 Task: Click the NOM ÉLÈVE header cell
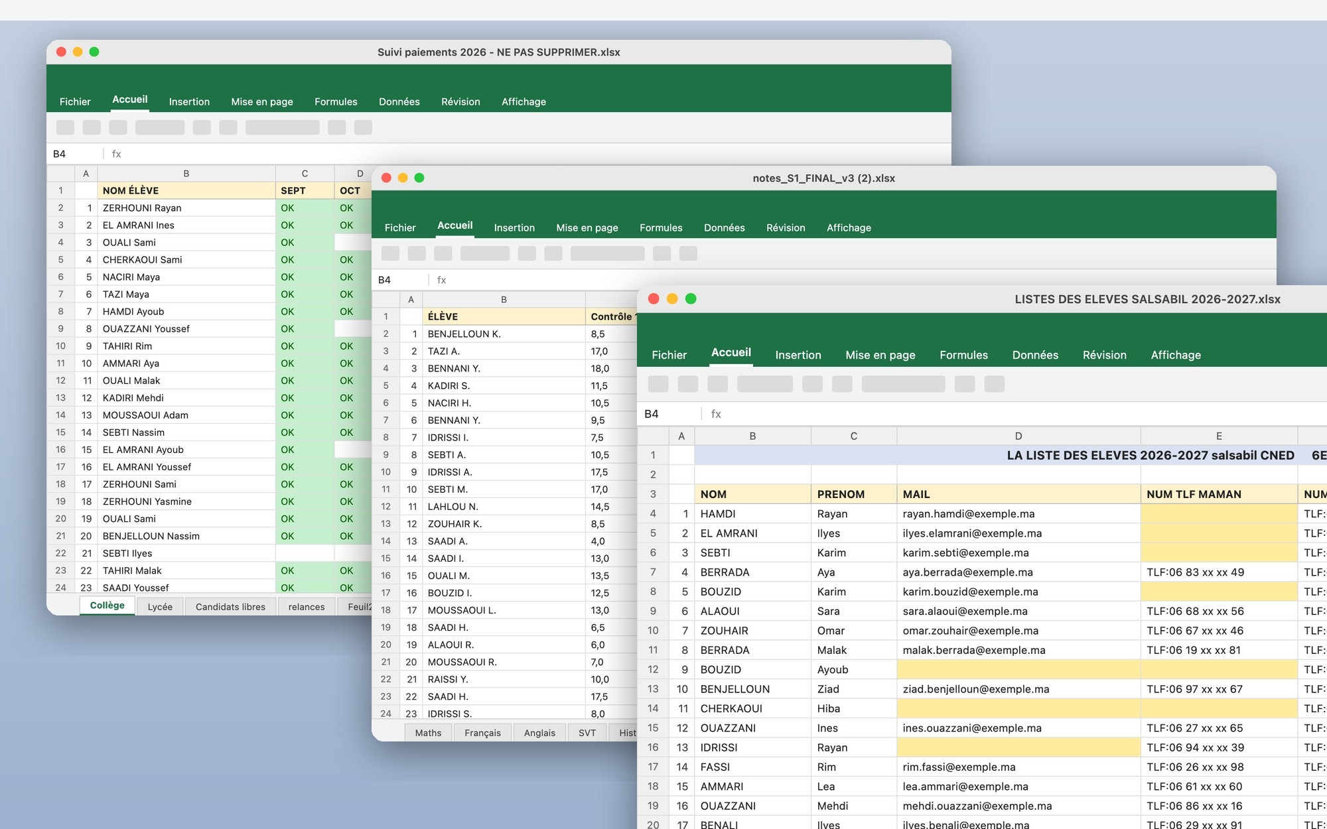point(186,190)
